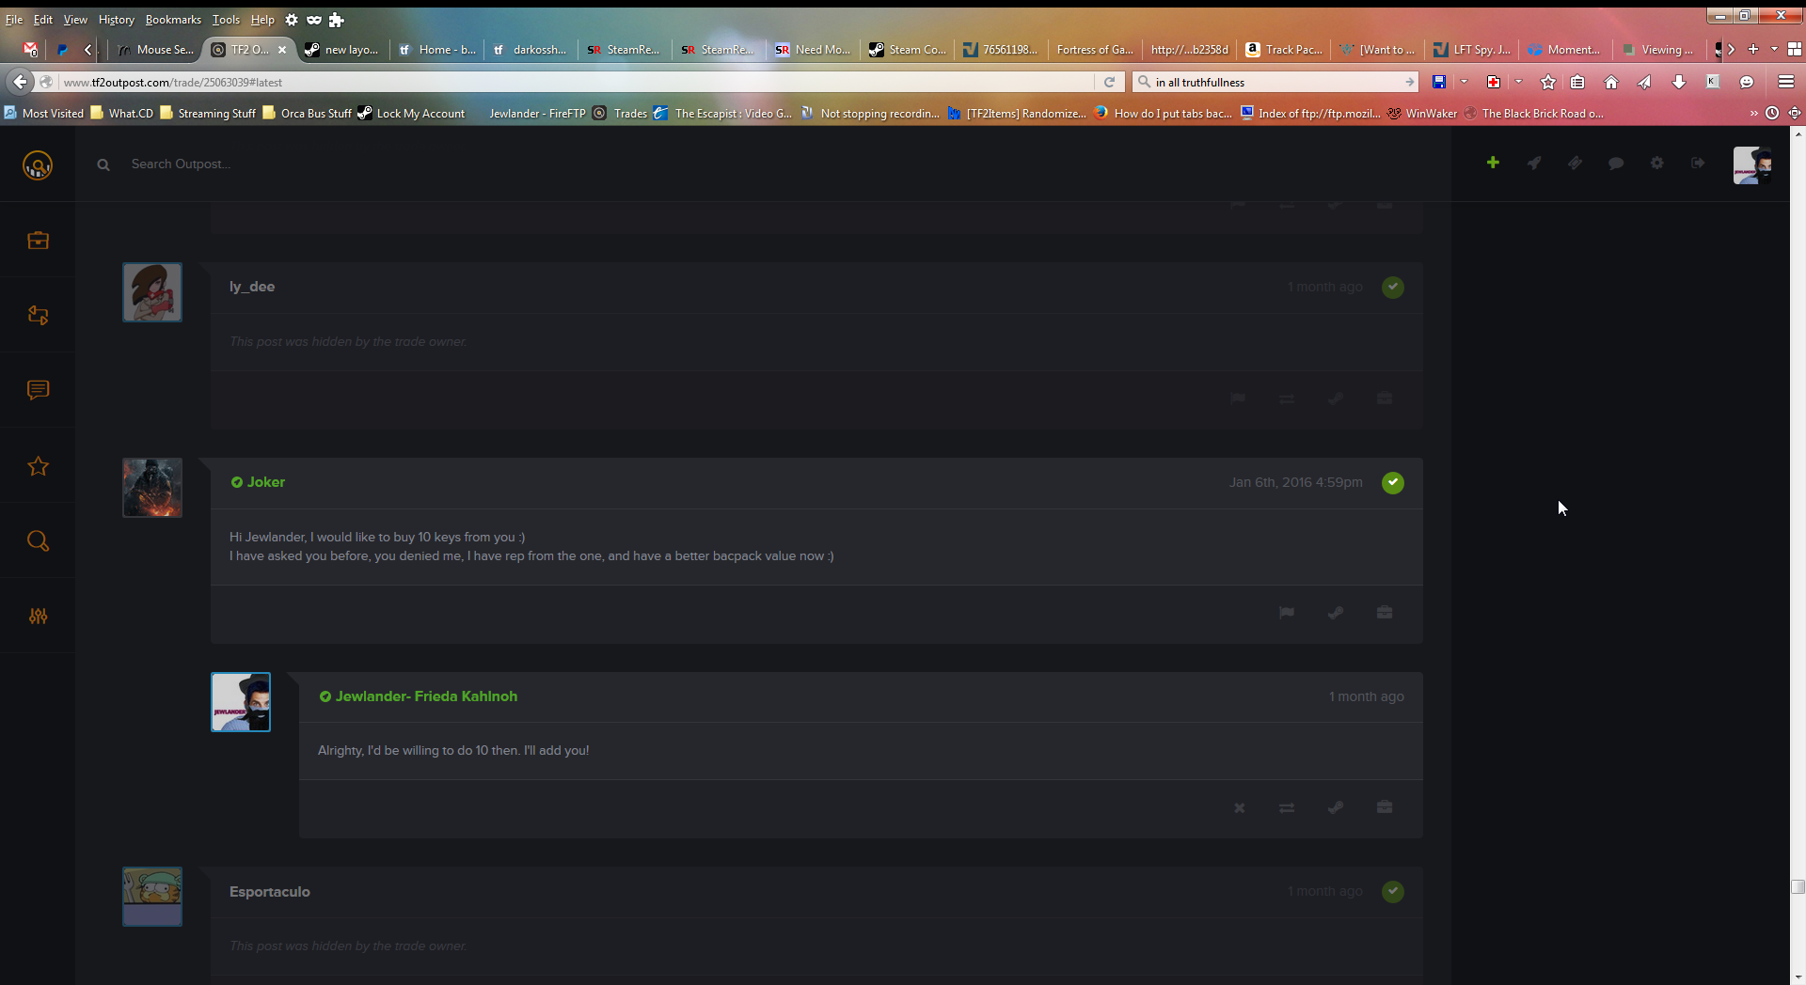
Task: Expand the bookmarks toolbar overflow chevron
Action: tap(1753, 113)
